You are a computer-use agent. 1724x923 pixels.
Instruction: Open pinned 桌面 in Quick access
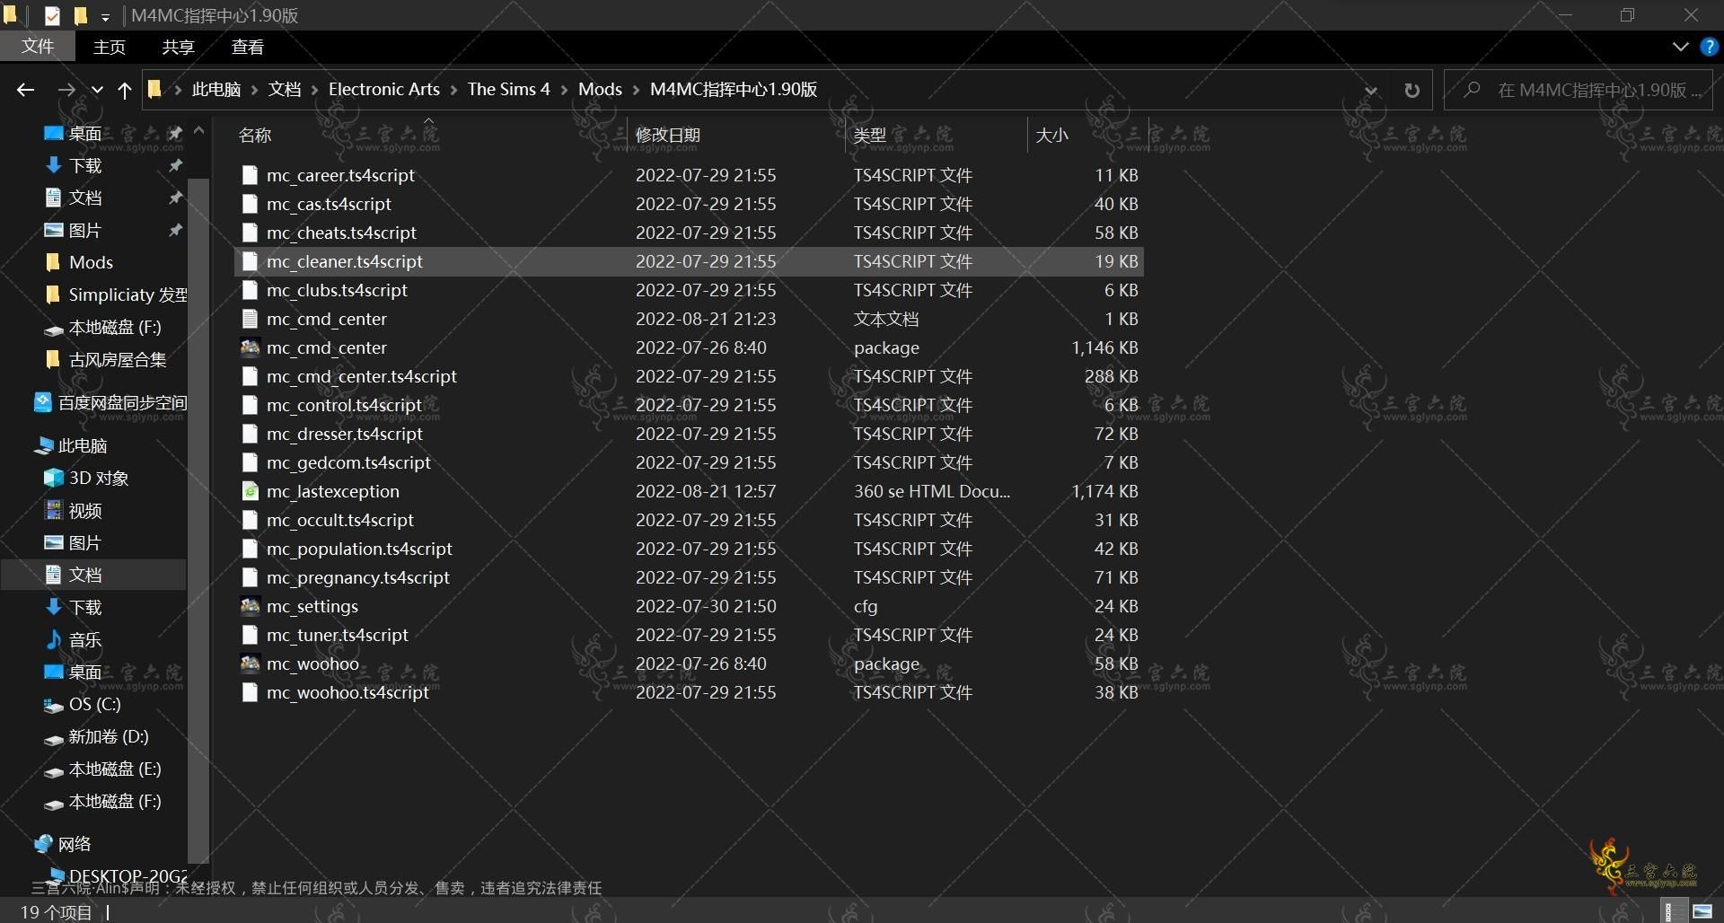click(85, 133)
